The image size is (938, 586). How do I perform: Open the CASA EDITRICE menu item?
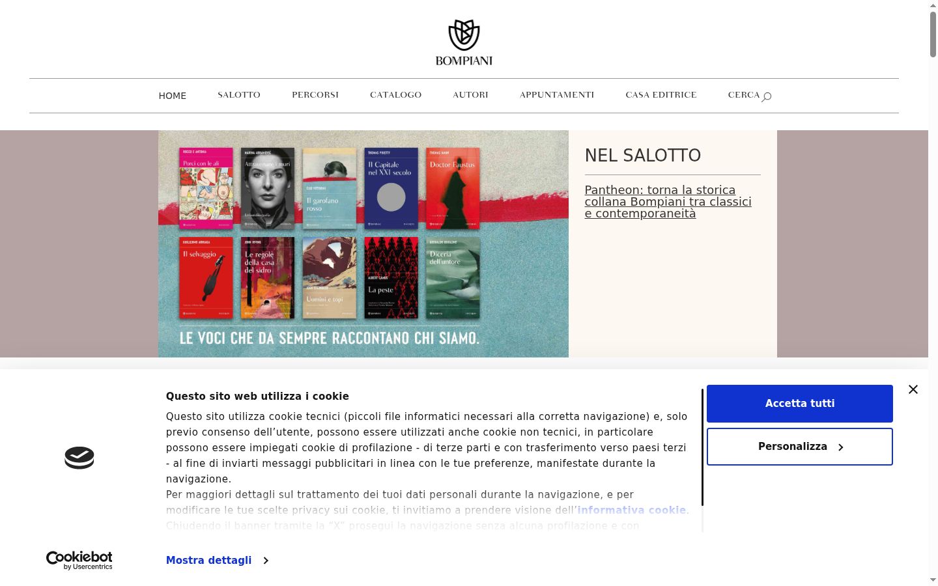661,95
